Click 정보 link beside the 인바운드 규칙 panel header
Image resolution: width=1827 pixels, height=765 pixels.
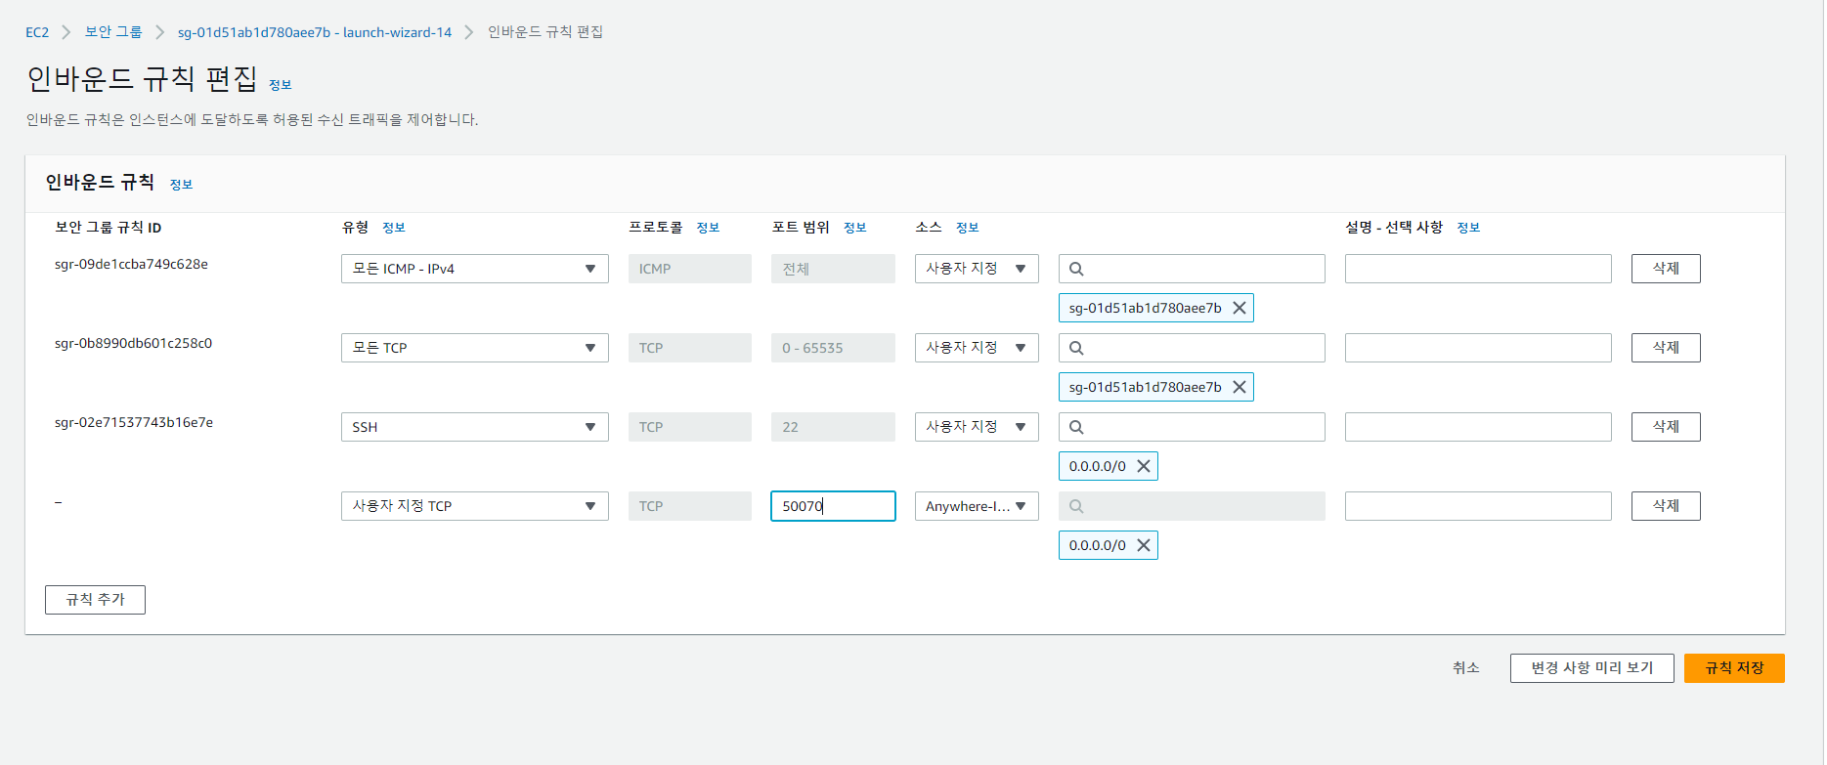click(181, 185)
